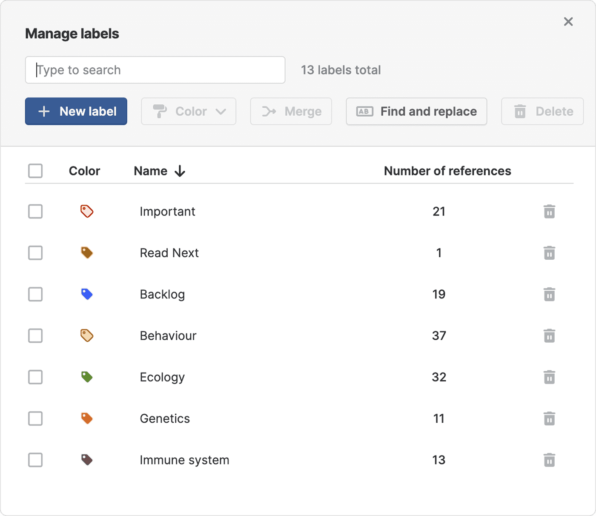Sort labels by Name column arrow
The image size is (596, 516).
tap(180, 171)
